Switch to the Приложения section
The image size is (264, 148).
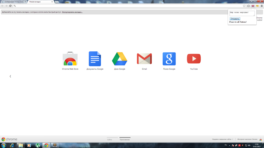tap(125, 139)
